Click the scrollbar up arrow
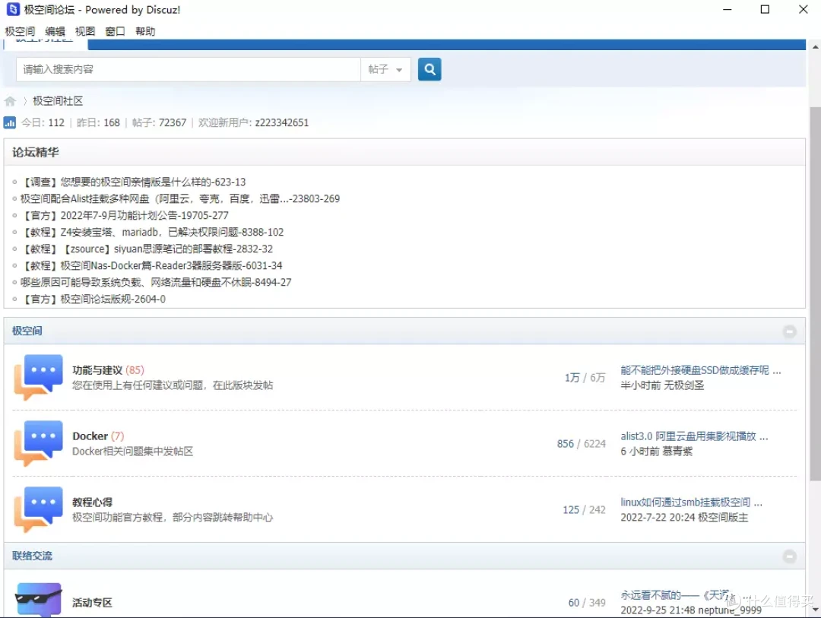Image resolution: width=821 pixels, height=618 pixels. click(x=815, y=46)
